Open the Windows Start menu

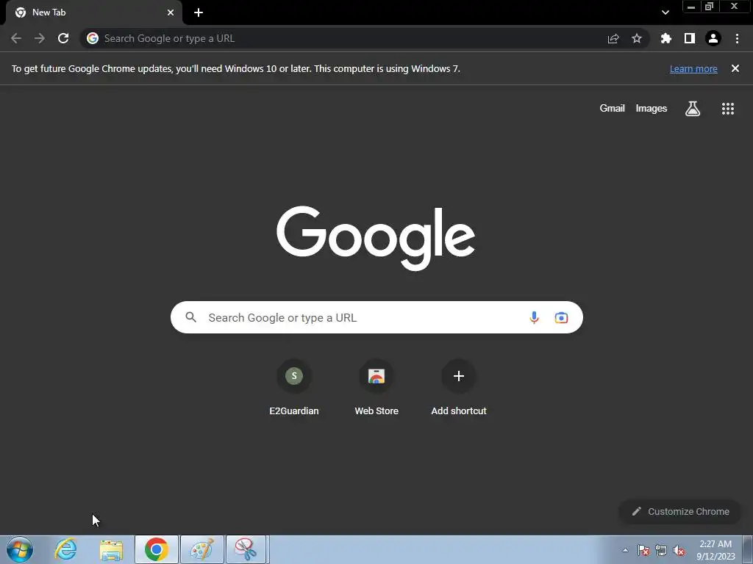point(20,549)
